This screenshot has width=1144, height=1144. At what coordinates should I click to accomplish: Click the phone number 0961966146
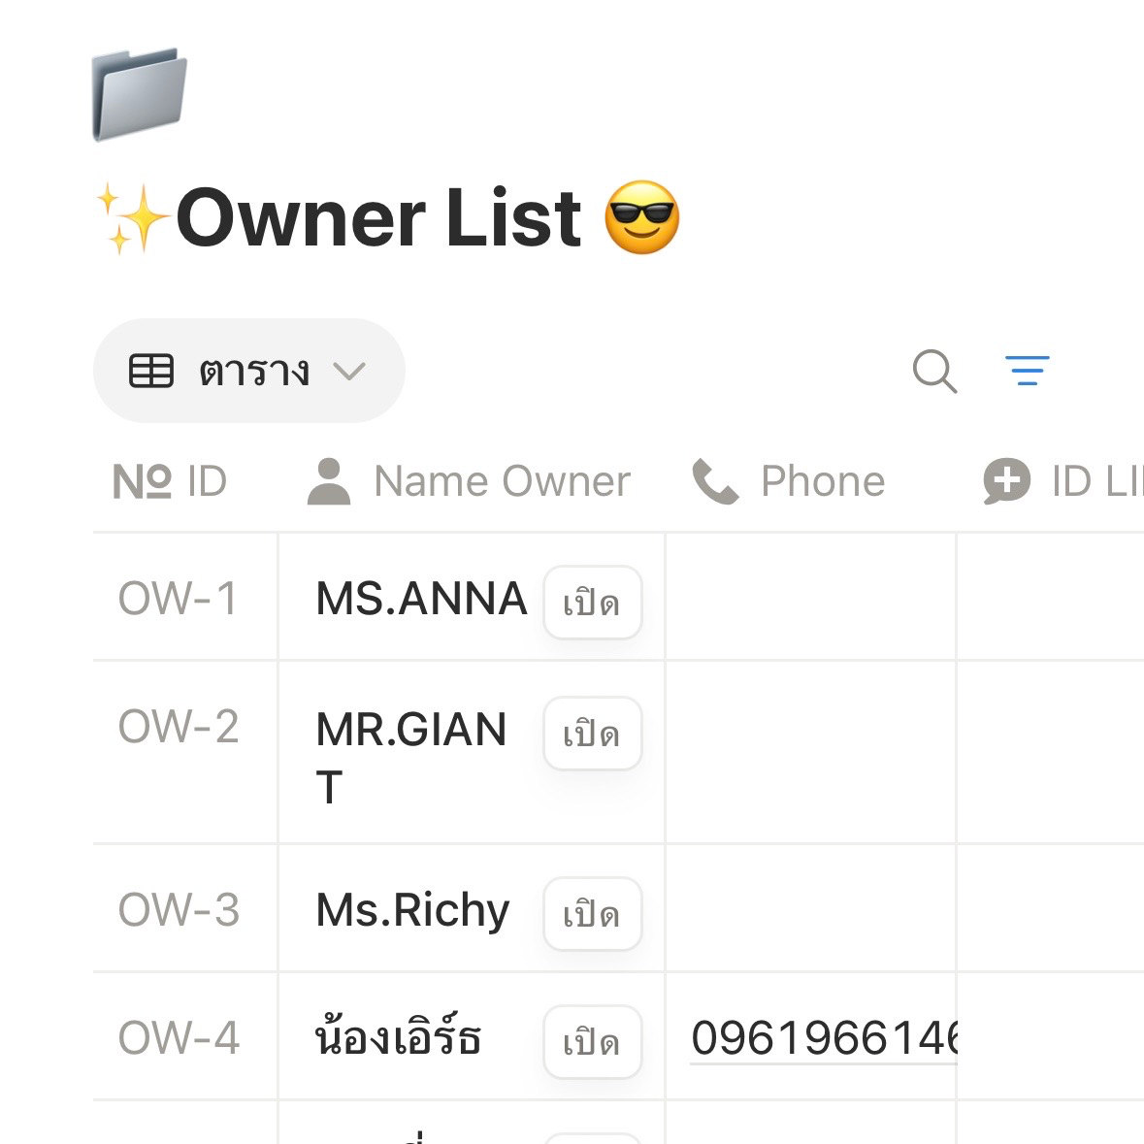pyautogui.click(x=825, y=1038)
